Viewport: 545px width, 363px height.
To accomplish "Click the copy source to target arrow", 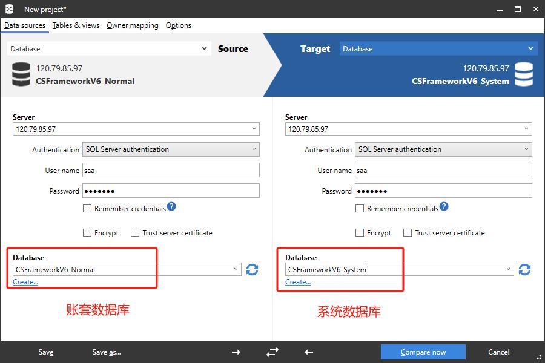I will (x=236, y=352).
